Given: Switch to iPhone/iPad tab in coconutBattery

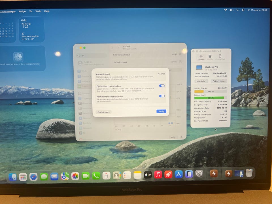Looking at the screenshot, I should tap(220, 58).
